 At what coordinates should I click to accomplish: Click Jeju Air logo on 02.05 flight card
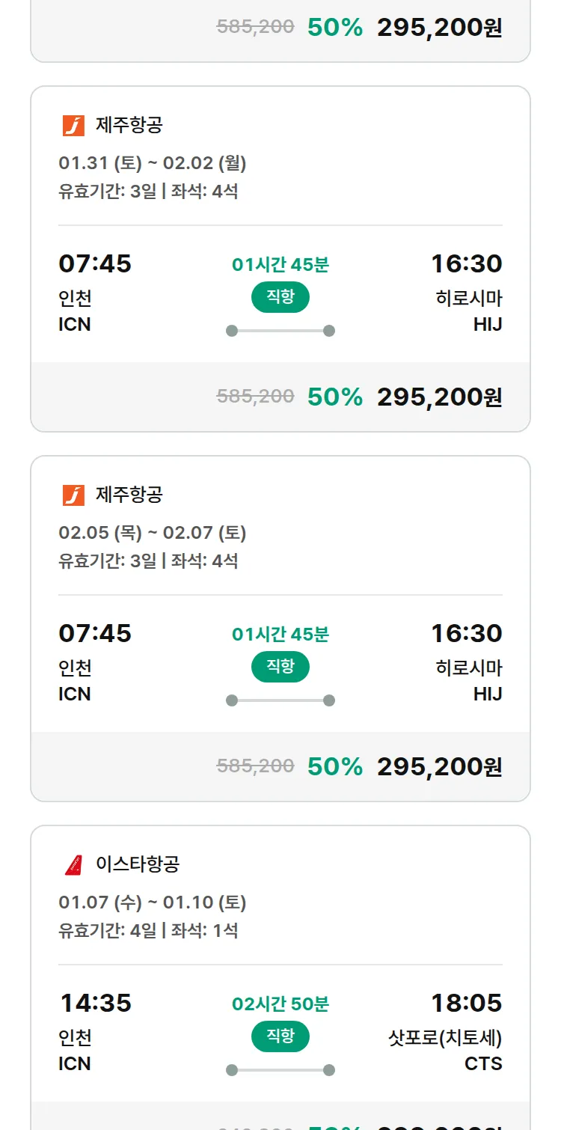[x=73, y=495]
